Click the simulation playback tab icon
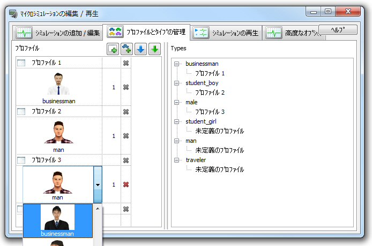The height and width of the screenshot is (246, 372). click(201, 33)
